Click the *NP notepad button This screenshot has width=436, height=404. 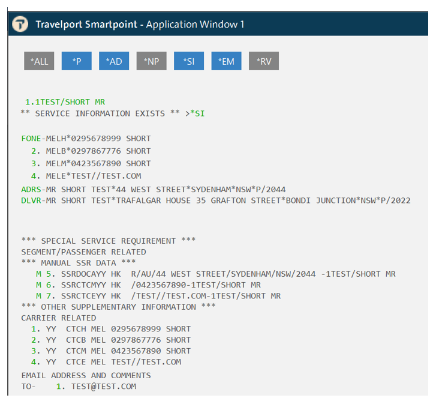pos(152,61)
